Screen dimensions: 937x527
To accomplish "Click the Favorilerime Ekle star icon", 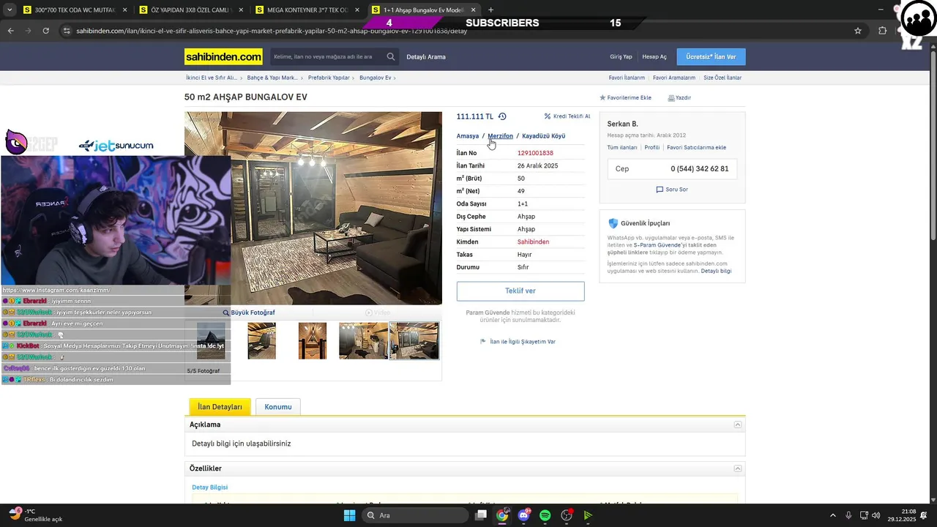I will point(602,97).
